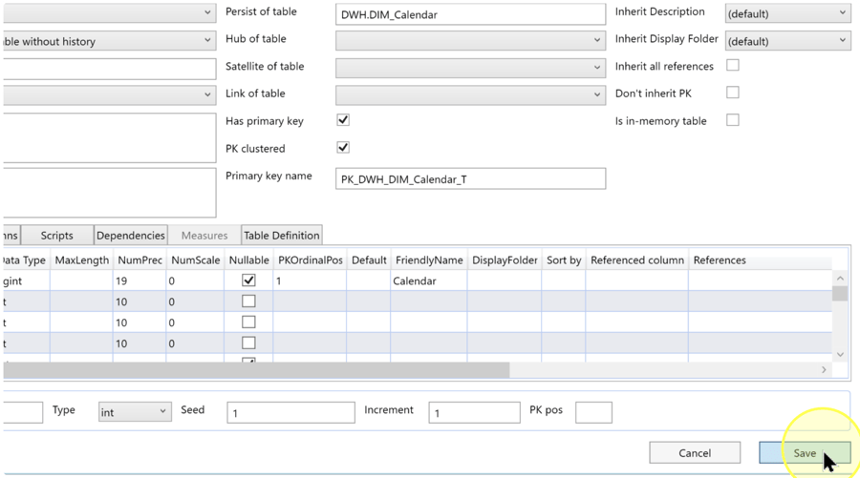The width and height of the screenshot is (860, 478).
Task: Click the Cancel button
Action: pos(695,453)
